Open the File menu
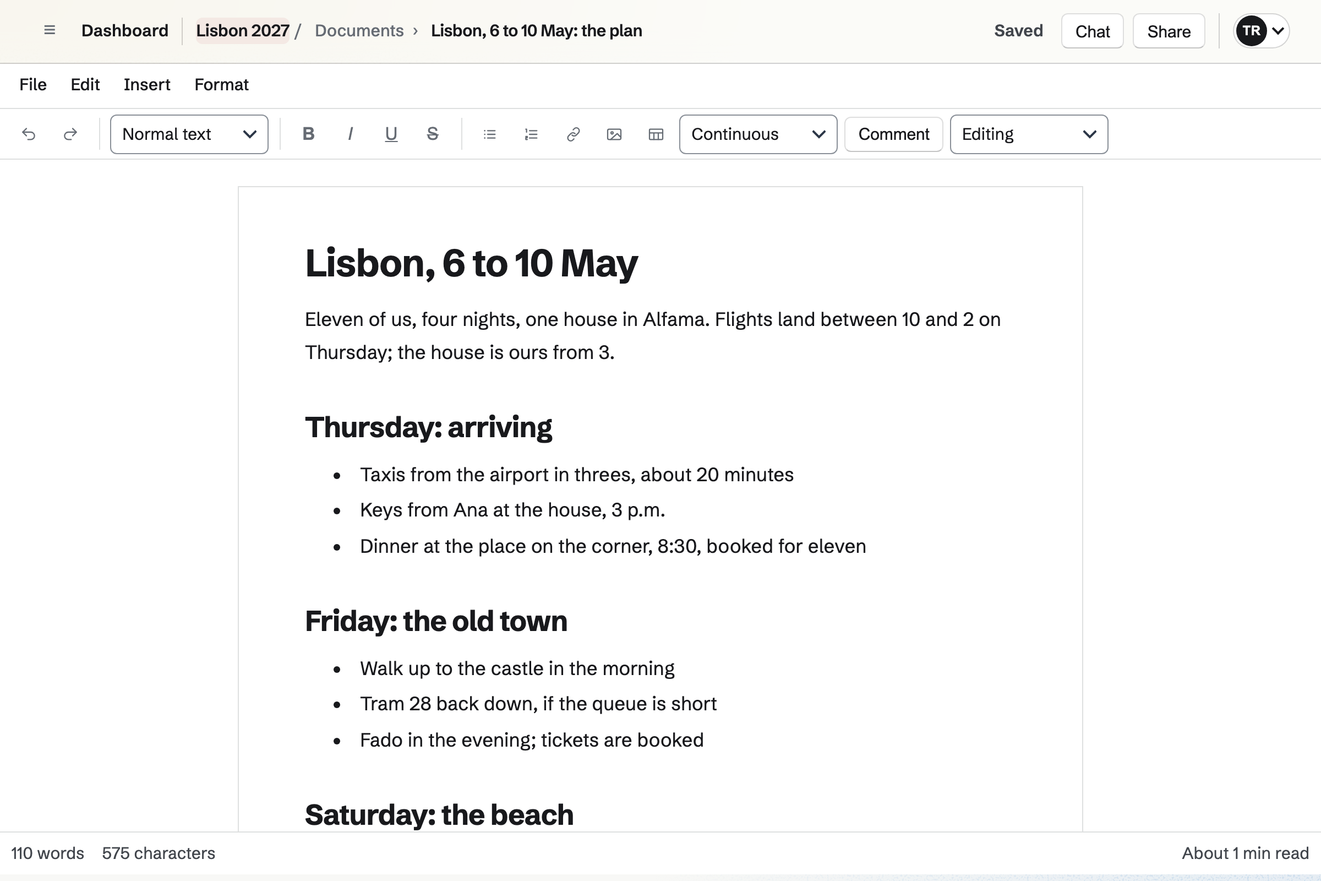The width and height of the screenshot is (1321, 881). [x=33, y=85]
